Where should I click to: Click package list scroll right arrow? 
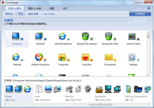[149, 104]
